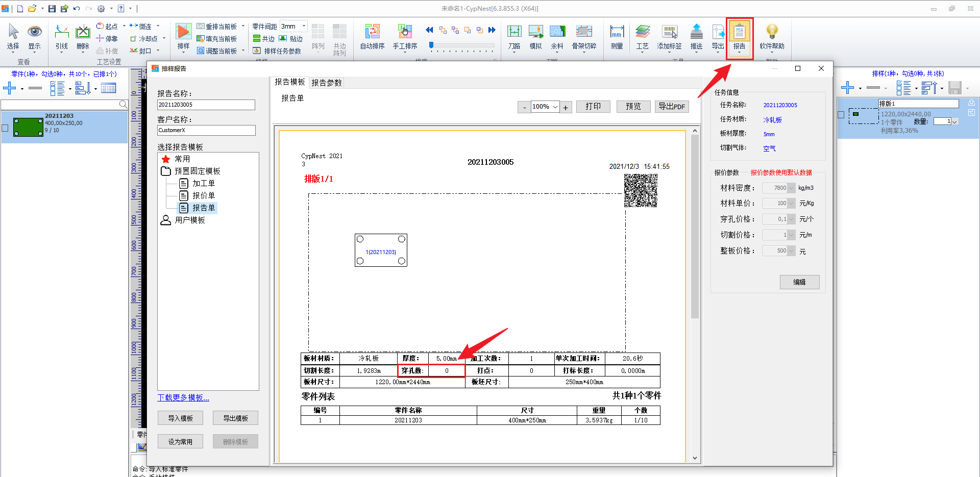This screenshot has width=980, height=477.
Task: Open the 切割价格 dropdown
Action: coord(791,235)
